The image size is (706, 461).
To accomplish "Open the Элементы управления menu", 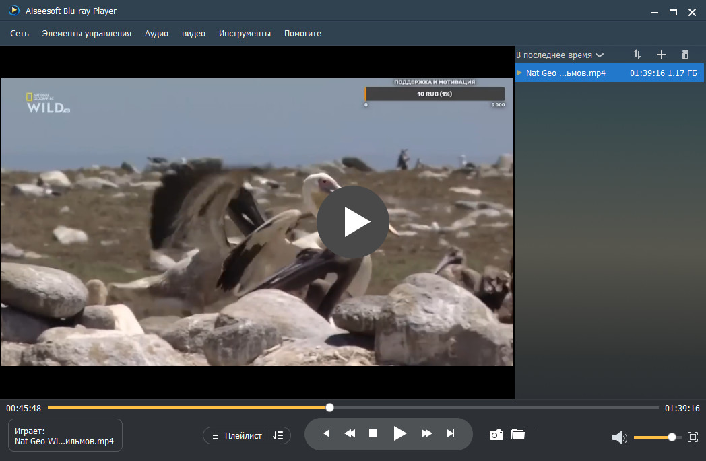I will click(x=86, y=33).
